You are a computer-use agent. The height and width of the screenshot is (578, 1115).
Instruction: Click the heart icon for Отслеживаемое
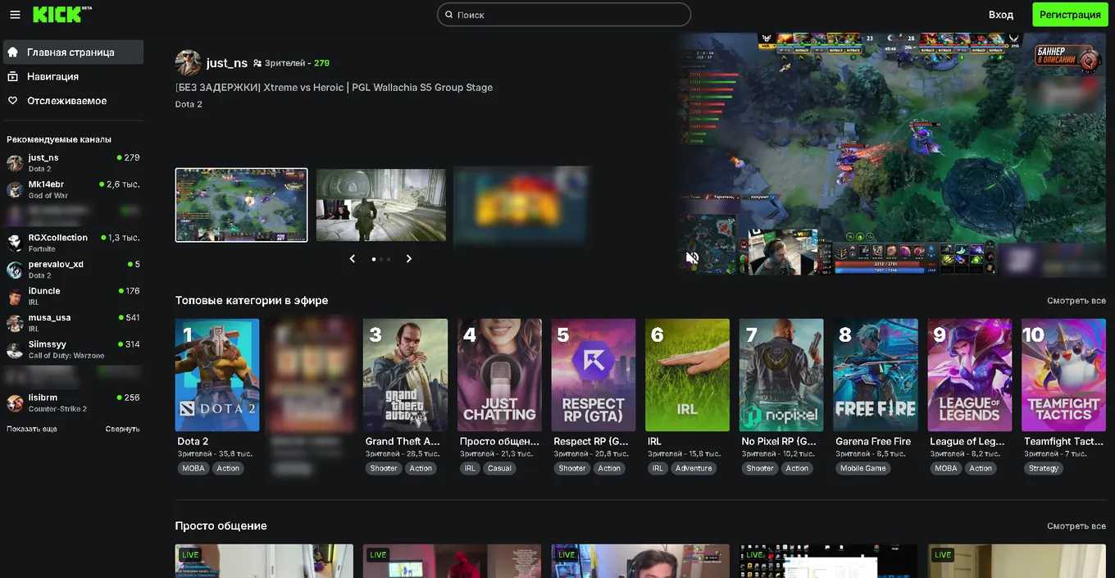pyautogui.click(x=13, y=101)
